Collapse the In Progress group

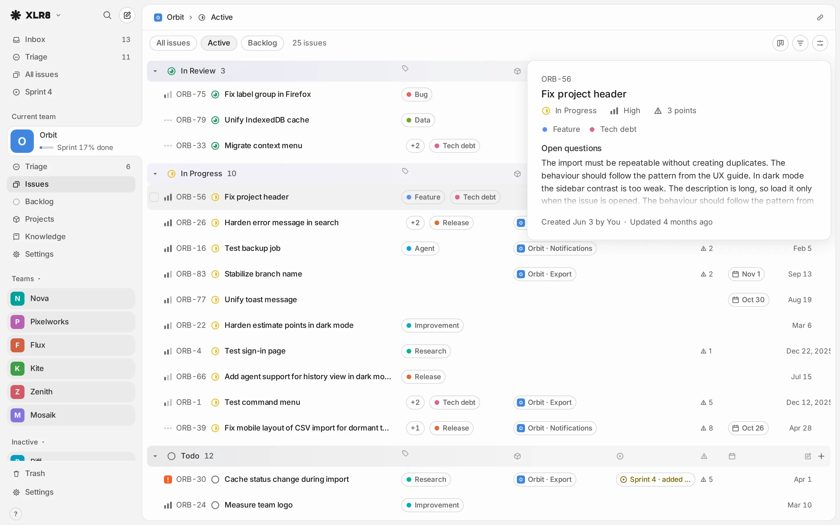point(155,174)
